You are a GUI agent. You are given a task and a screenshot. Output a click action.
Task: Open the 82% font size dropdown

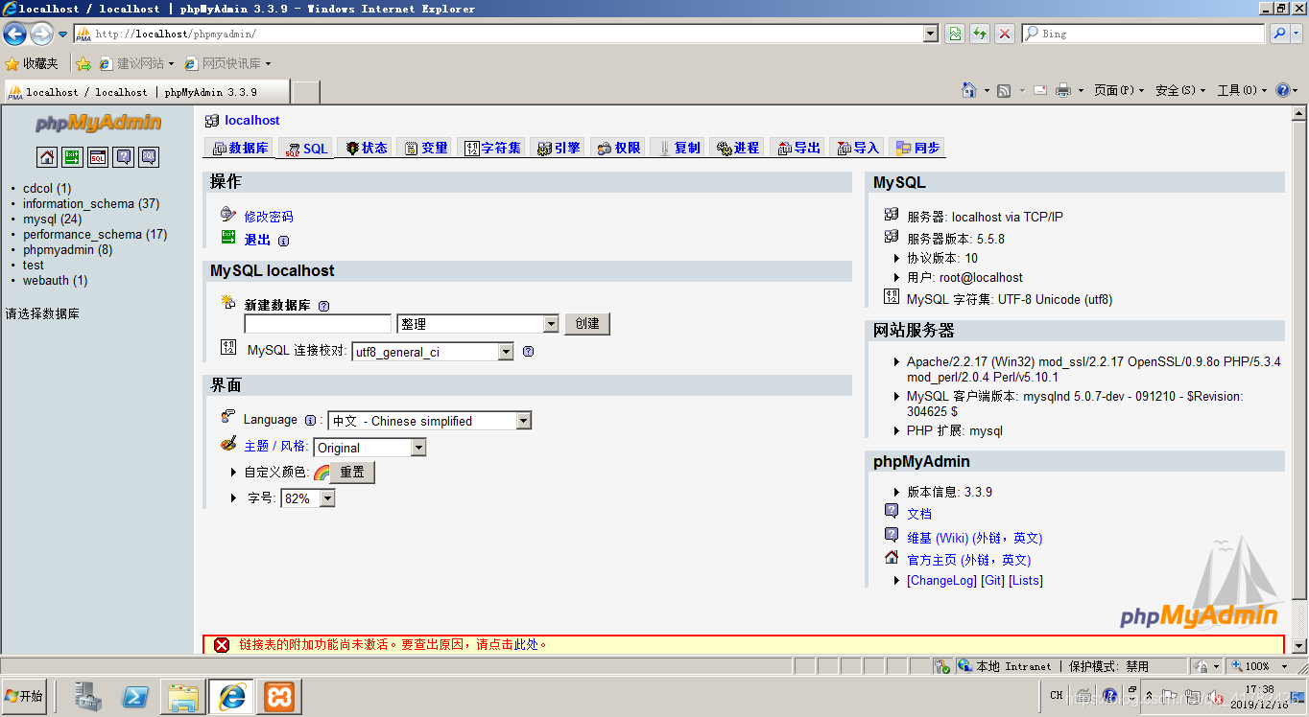coord(307,498)
